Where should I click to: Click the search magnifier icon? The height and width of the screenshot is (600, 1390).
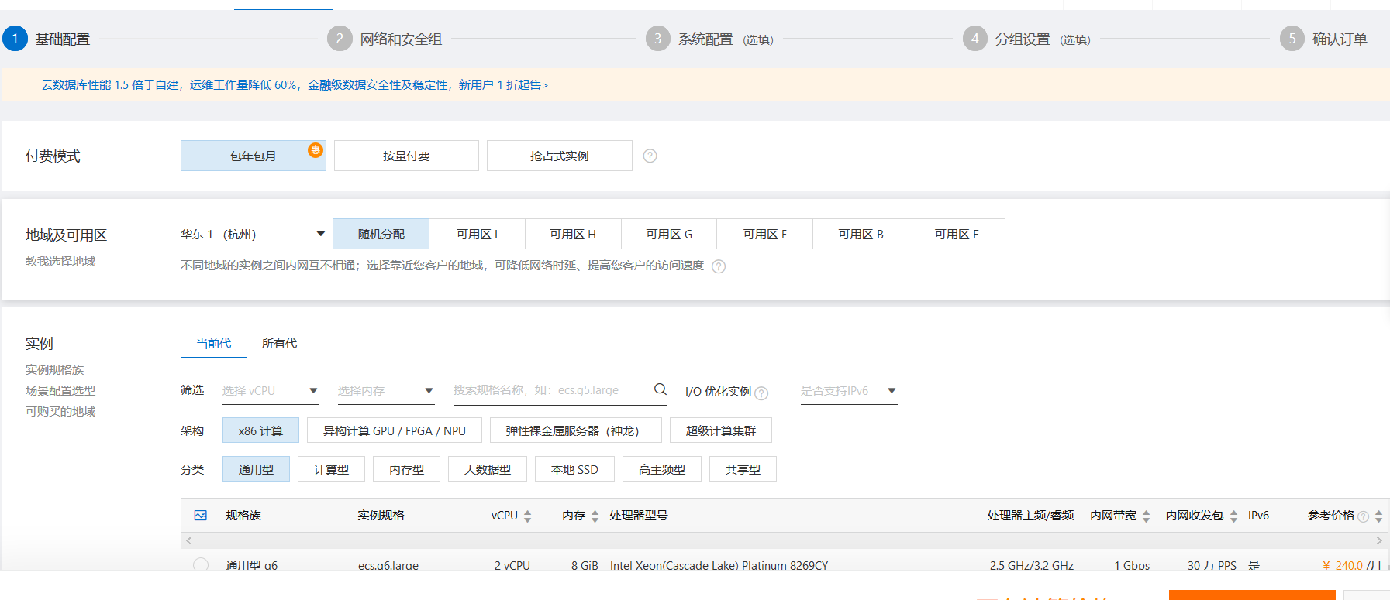pos(661,389)
